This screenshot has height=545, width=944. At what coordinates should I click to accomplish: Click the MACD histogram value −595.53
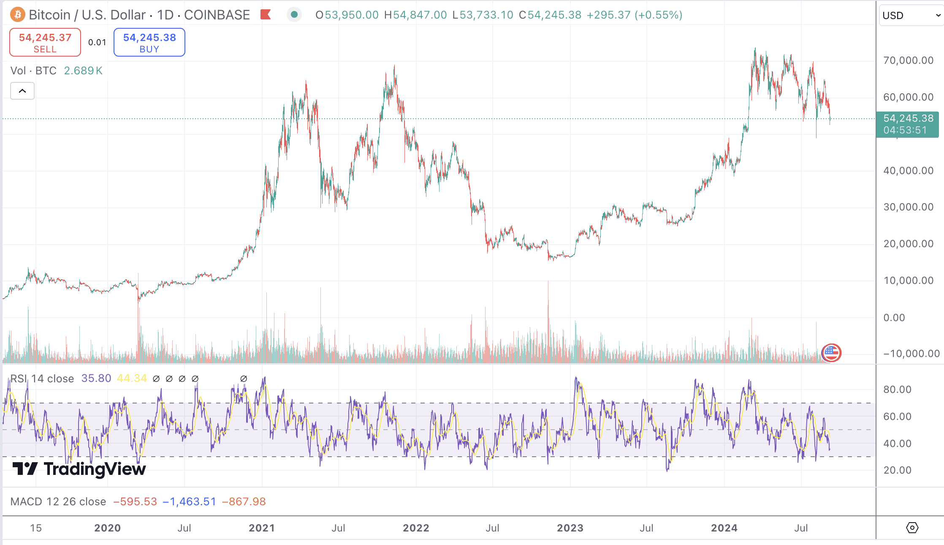click(x=135, y=501)
